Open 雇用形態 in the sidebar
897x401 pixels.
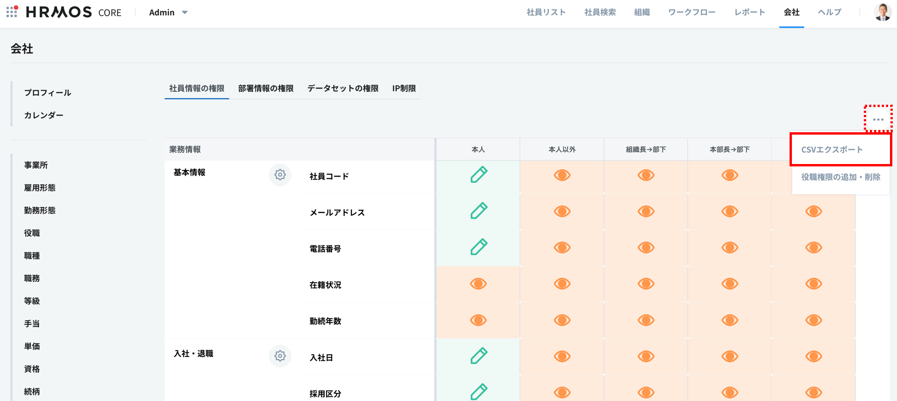point(40,188)
